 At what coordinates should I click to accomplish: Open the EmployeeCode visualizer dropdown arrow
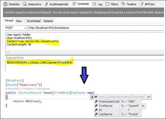(x=126, y=102)
